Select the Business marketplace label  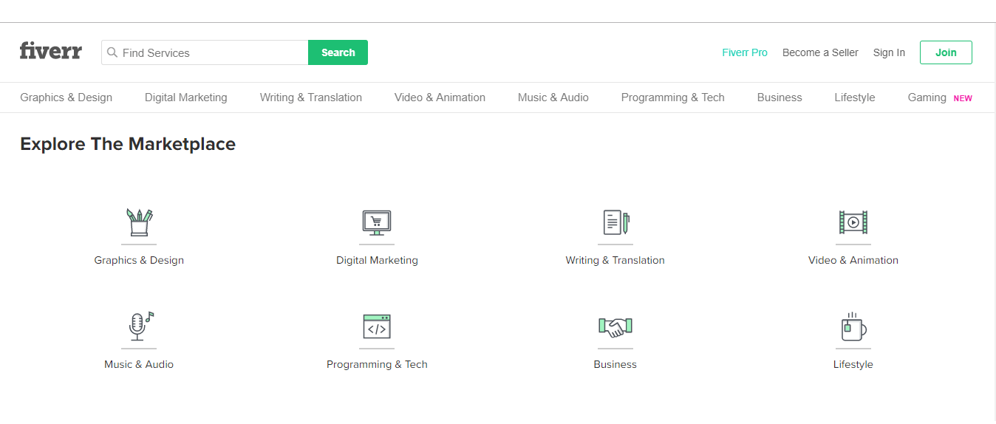615,364
